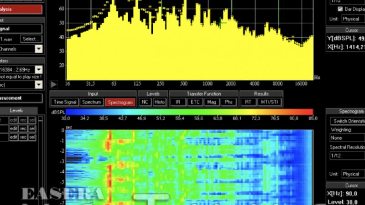Open the MTI/STI results view
Viewport: 365px width, 205px height.
[x=269, y=102]
